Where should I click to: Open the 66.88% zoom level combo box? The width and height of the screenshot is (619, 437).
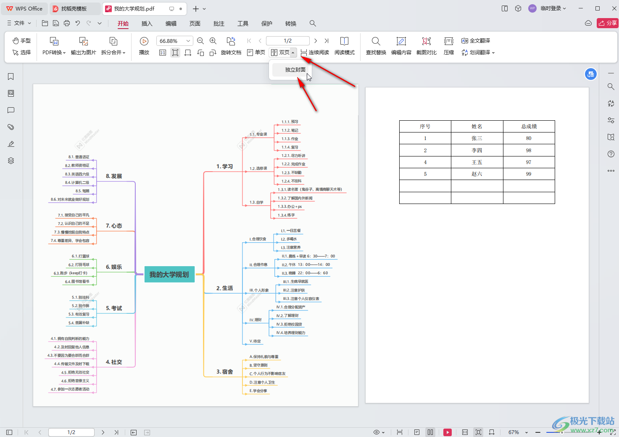(x=174, y=41)
